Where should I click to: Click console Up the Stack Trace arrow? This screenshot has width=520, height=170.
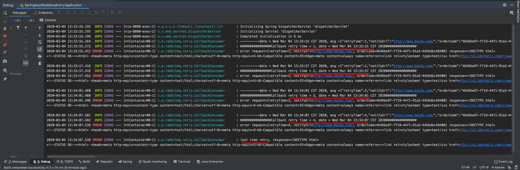coord(40,28)
